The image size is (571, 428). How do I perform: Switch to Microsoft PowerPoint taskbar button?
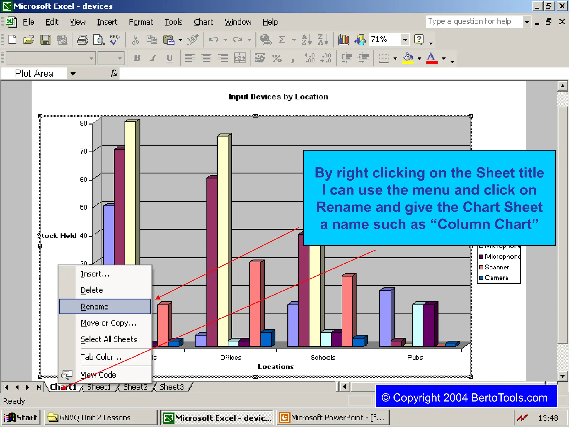(332, 418)
